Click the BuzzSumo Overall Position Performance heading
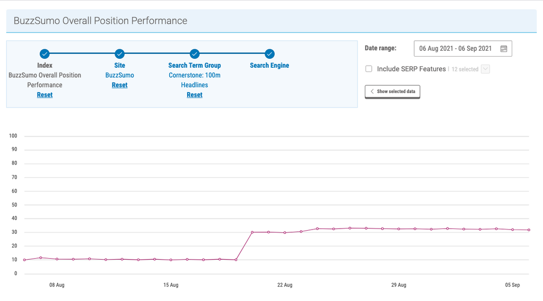The image size is (543, 301). coord(100,21)
